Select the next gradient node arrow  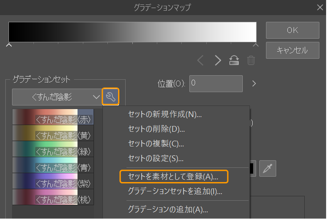point(218,61)
